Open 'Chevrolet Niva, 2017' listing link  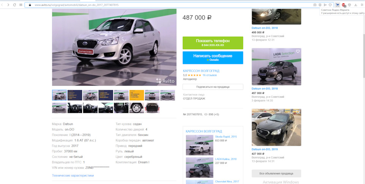click(x=227, y=182)
